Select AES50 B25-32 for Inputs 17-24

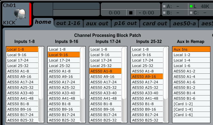105,120
